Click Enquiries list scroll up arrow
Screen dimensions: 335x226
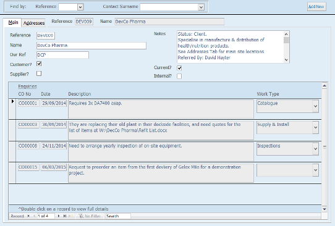point(324,86)
